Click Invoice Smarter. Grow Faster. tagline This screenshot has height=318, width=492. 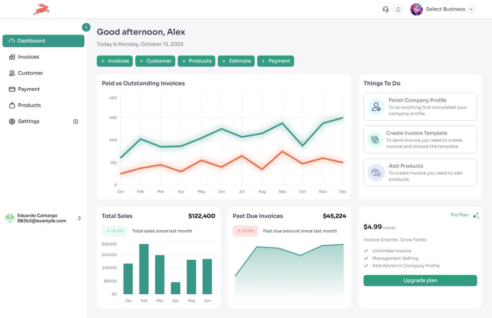tap(395, 240)
